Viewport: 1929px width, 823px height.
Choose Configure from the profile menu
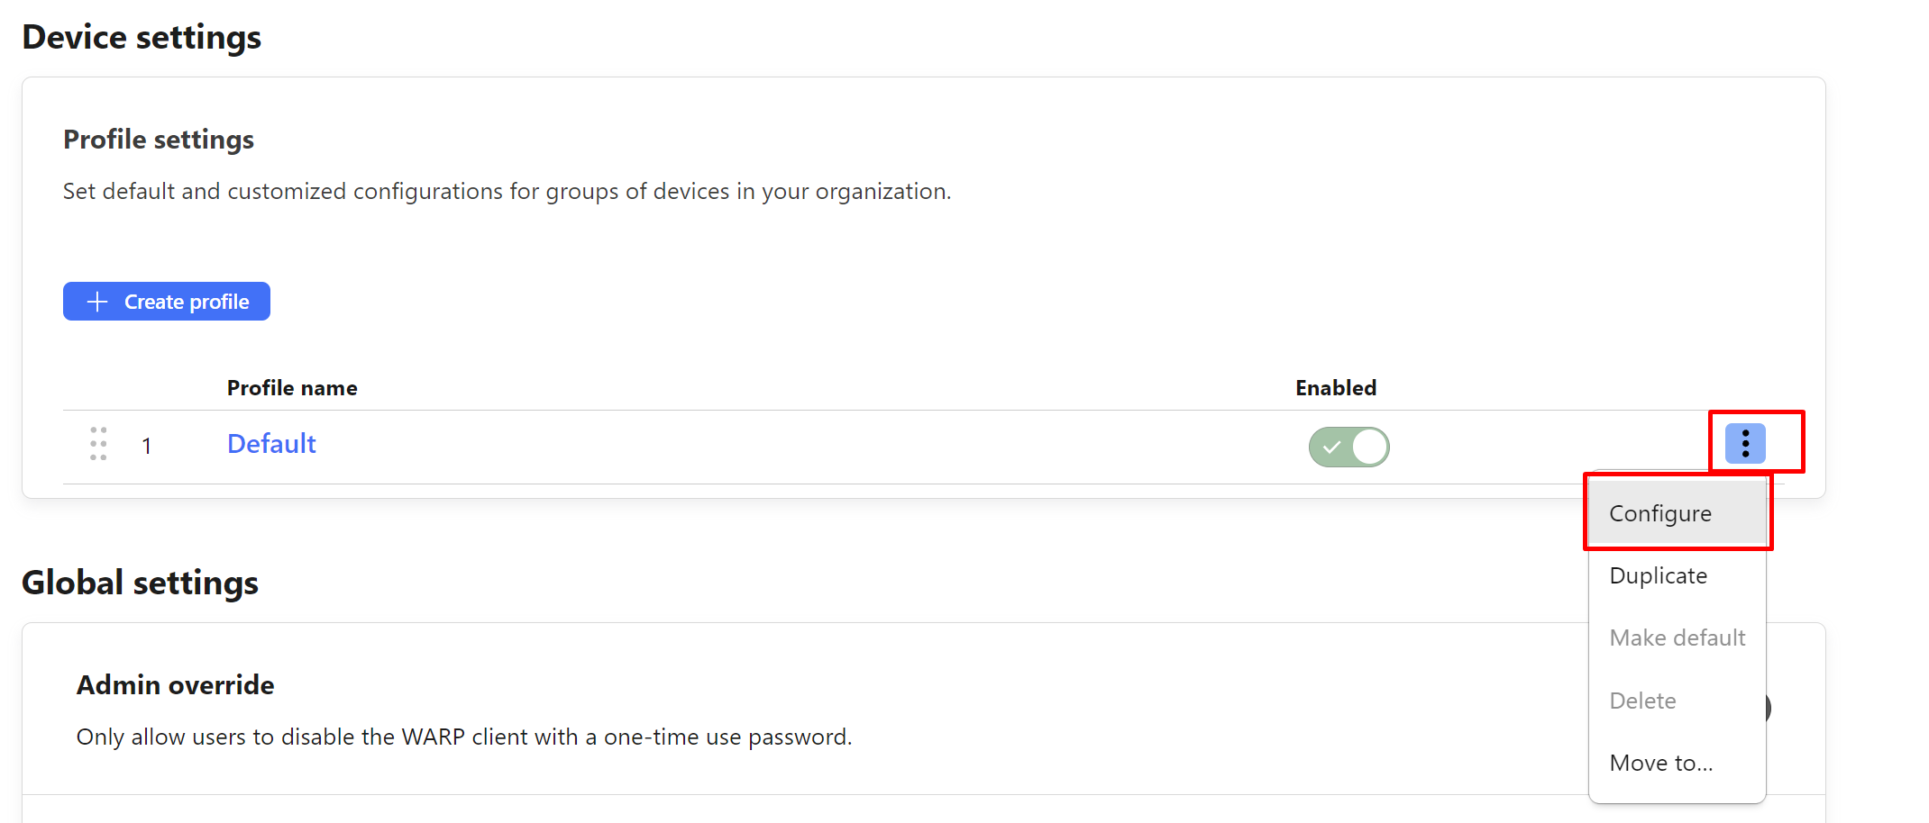(1660, 513)
